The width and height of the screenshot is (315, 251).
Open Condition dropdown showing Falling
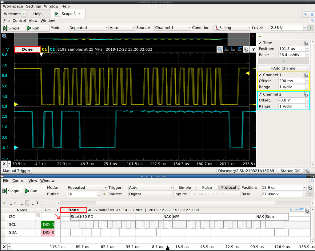(x=232, y=28)
